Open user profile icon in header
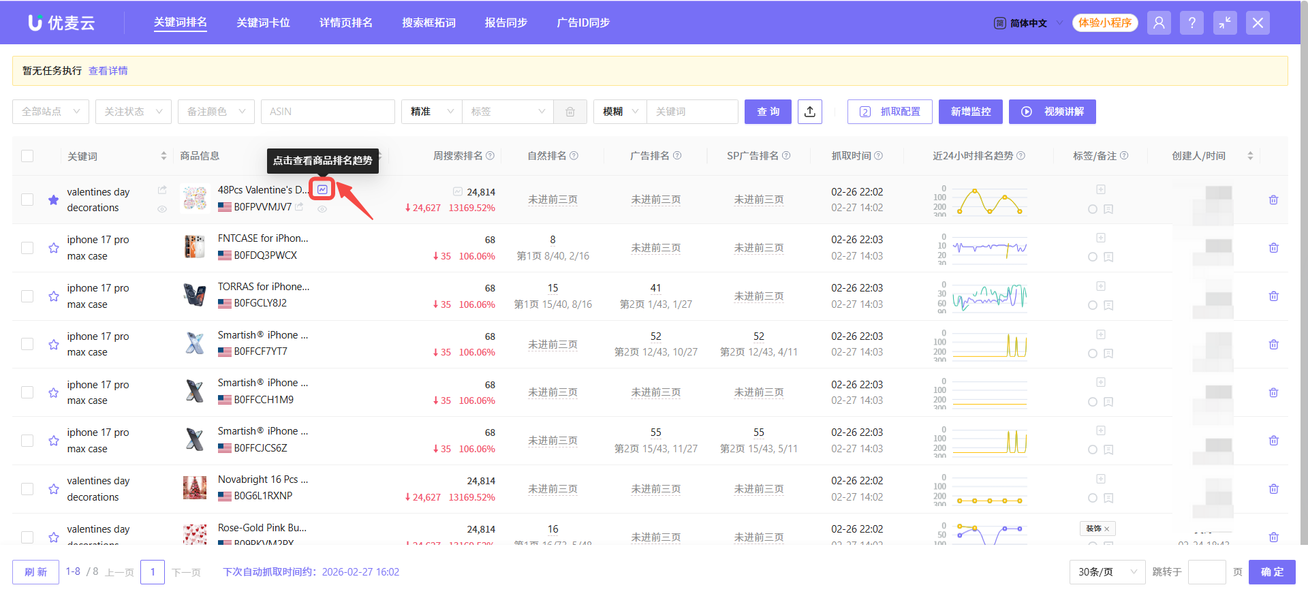 point(1159,22)
